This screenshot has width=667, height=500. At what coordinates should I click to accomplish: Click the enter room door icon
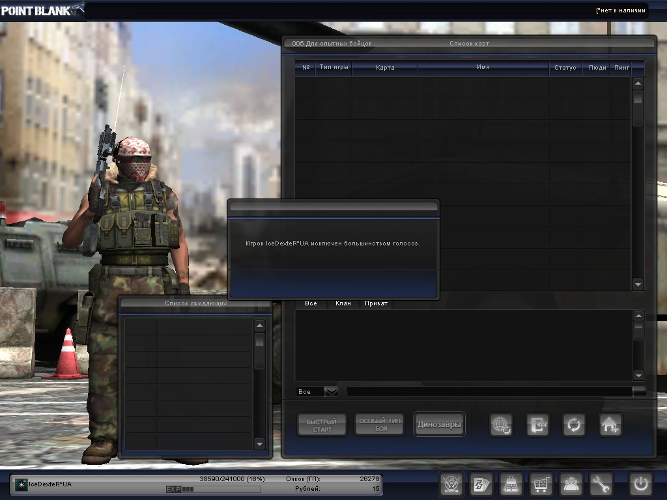(537, 424)
